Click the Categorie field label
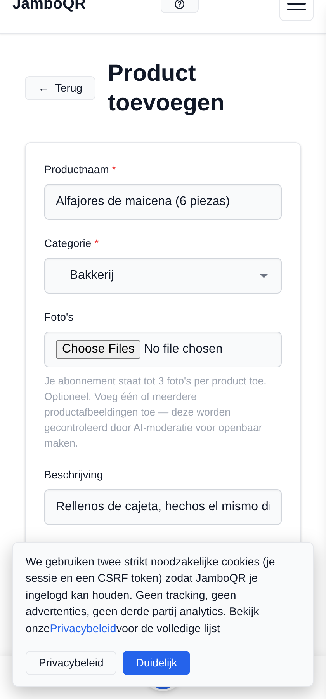The width and height of the screenshot is (326, 699). [68, 243]
